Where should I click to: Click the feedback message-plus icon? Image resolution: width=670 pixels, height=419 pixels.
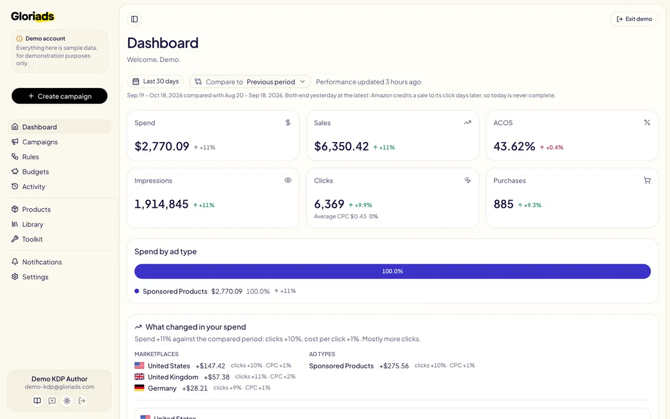pos(52,400)
